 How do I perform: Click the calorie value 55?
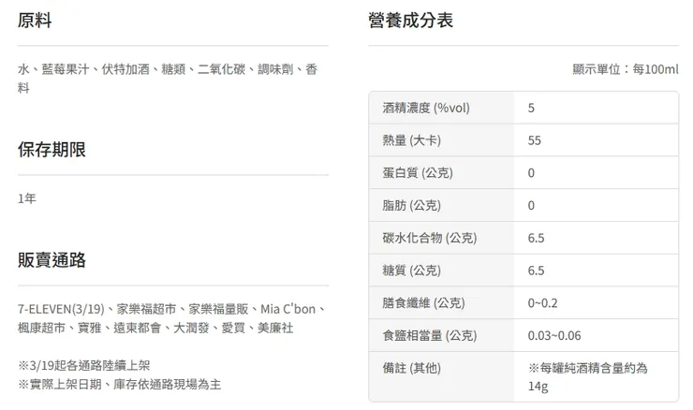535,140
